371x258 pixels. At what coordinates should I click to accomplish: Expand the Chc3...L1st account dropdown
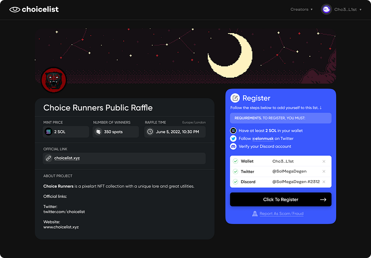pyautogui.click(x=348, y=9)
